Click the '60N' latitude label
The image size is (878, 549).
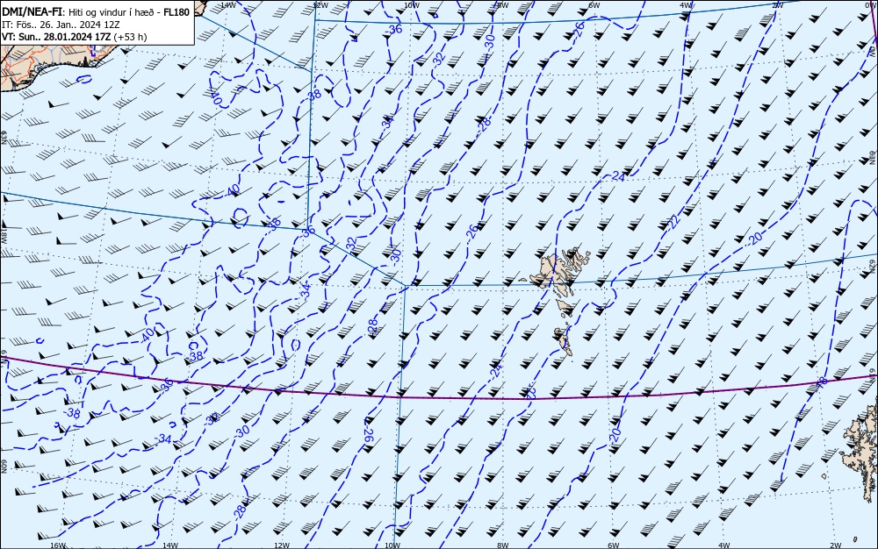click(4, 467)
